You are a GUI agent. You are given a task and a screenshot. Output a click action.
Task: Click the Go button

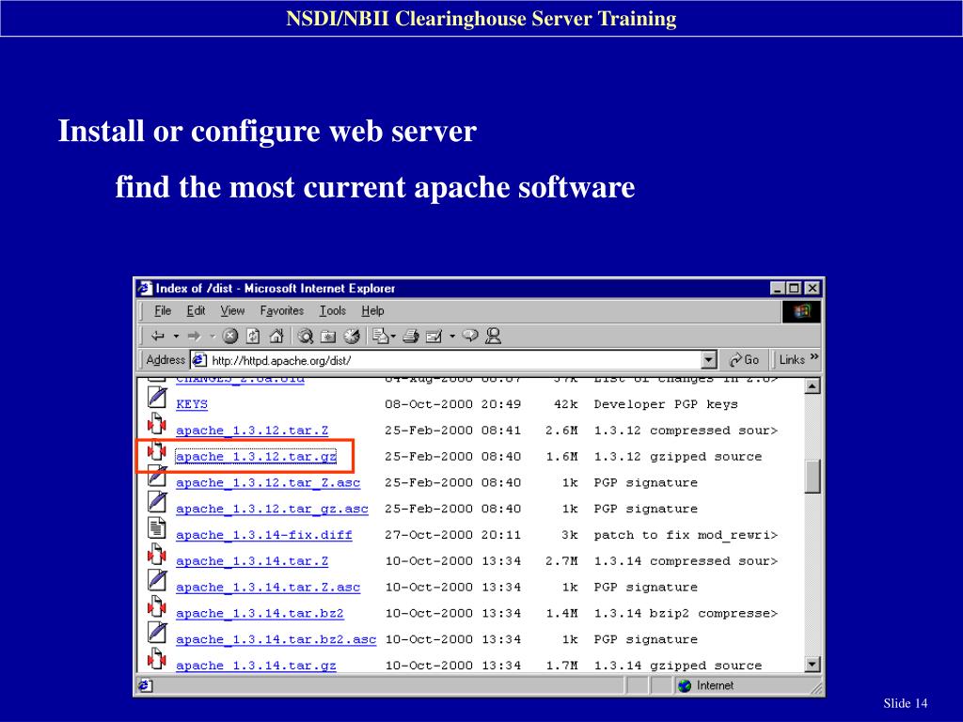coord(744,360)
